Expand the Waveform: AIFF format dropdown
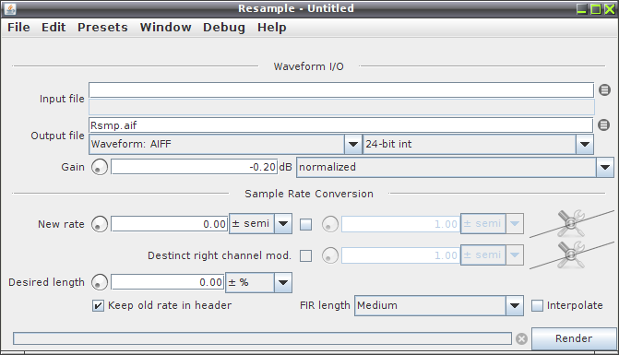The image size is (619, 355). 225,145
